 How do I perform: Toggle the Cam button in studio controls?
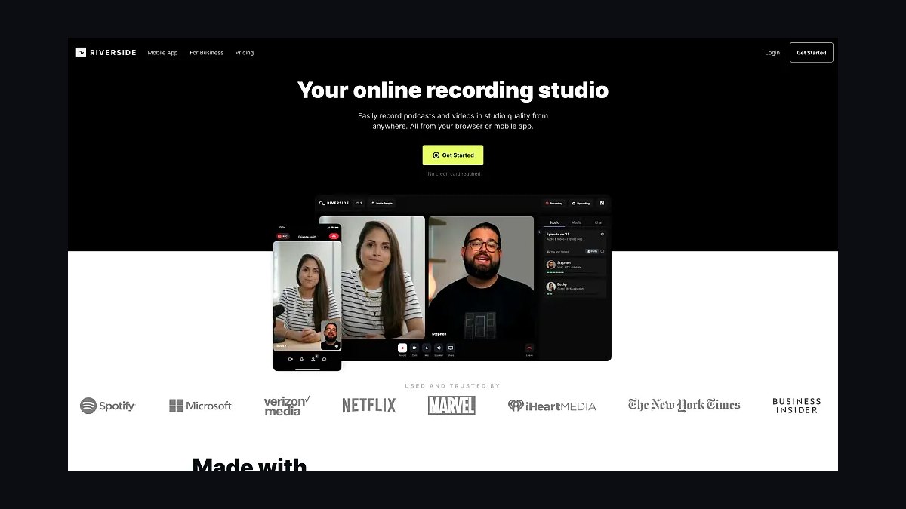(x=414, y=348)
